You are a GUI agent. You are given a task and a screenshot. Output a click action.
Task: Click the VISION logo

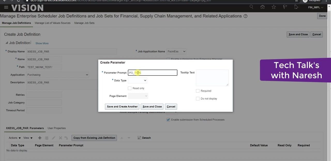[27, 8]
